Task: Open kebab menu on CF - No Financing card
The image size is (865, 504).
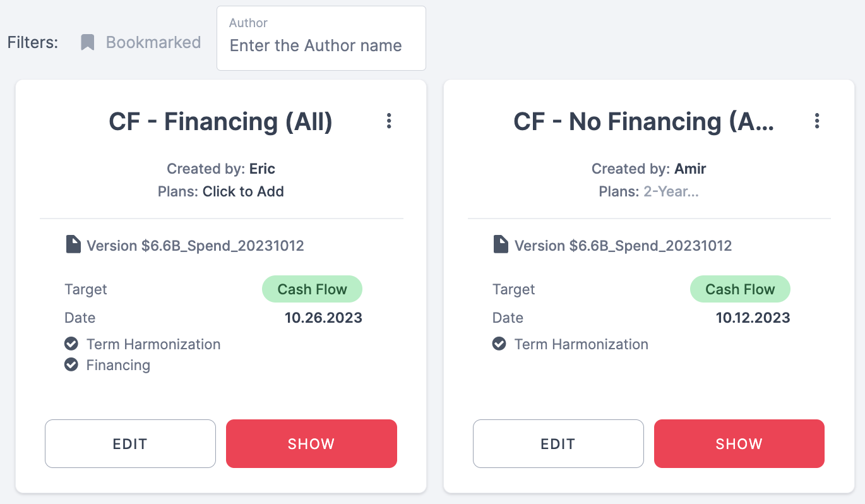Action: [x=817, y=121]
